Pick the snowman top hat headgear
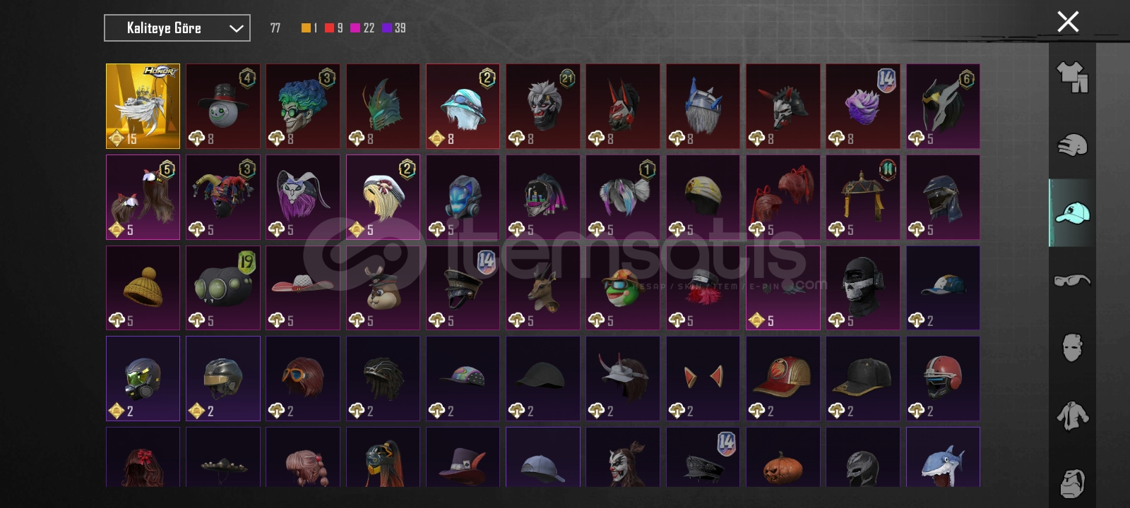 click(x=223, y=106)
